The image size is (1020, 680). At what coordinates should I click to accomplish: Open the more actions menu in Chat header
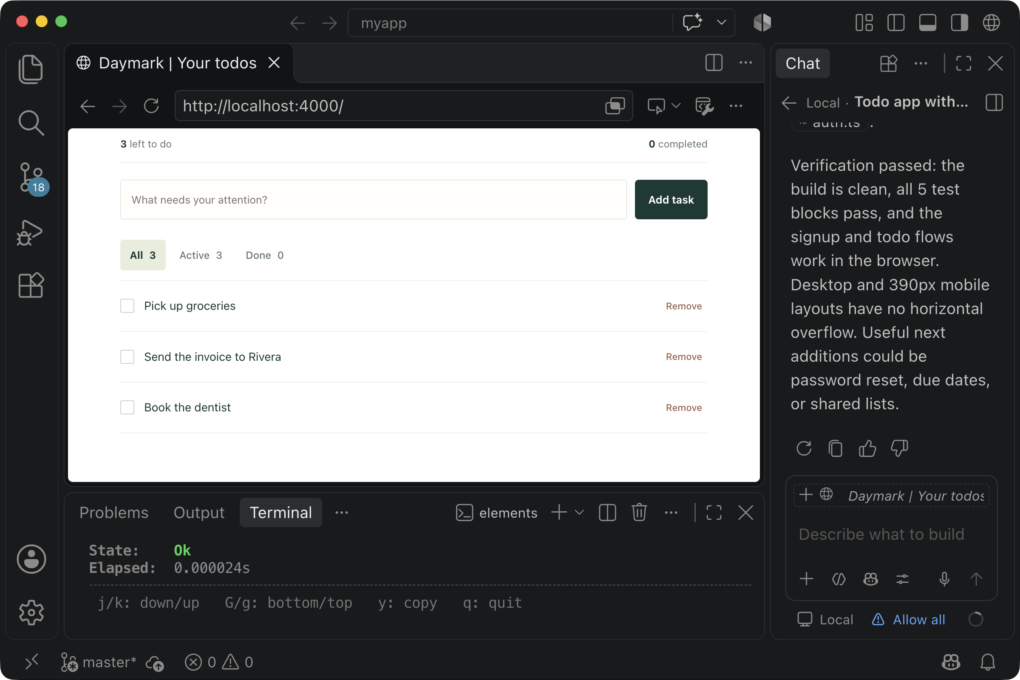(x=920, y=63)
